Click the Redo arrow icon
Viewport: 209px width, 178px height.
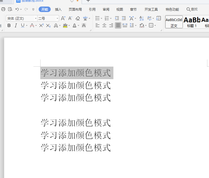(x=26, y=9)
